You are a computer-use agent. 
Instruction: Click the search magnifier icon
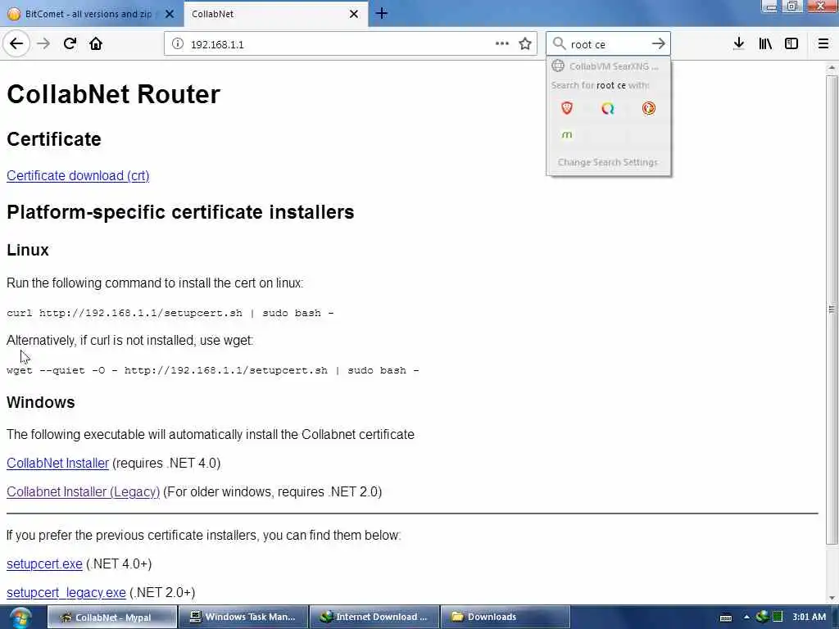(x=559, y=43)
